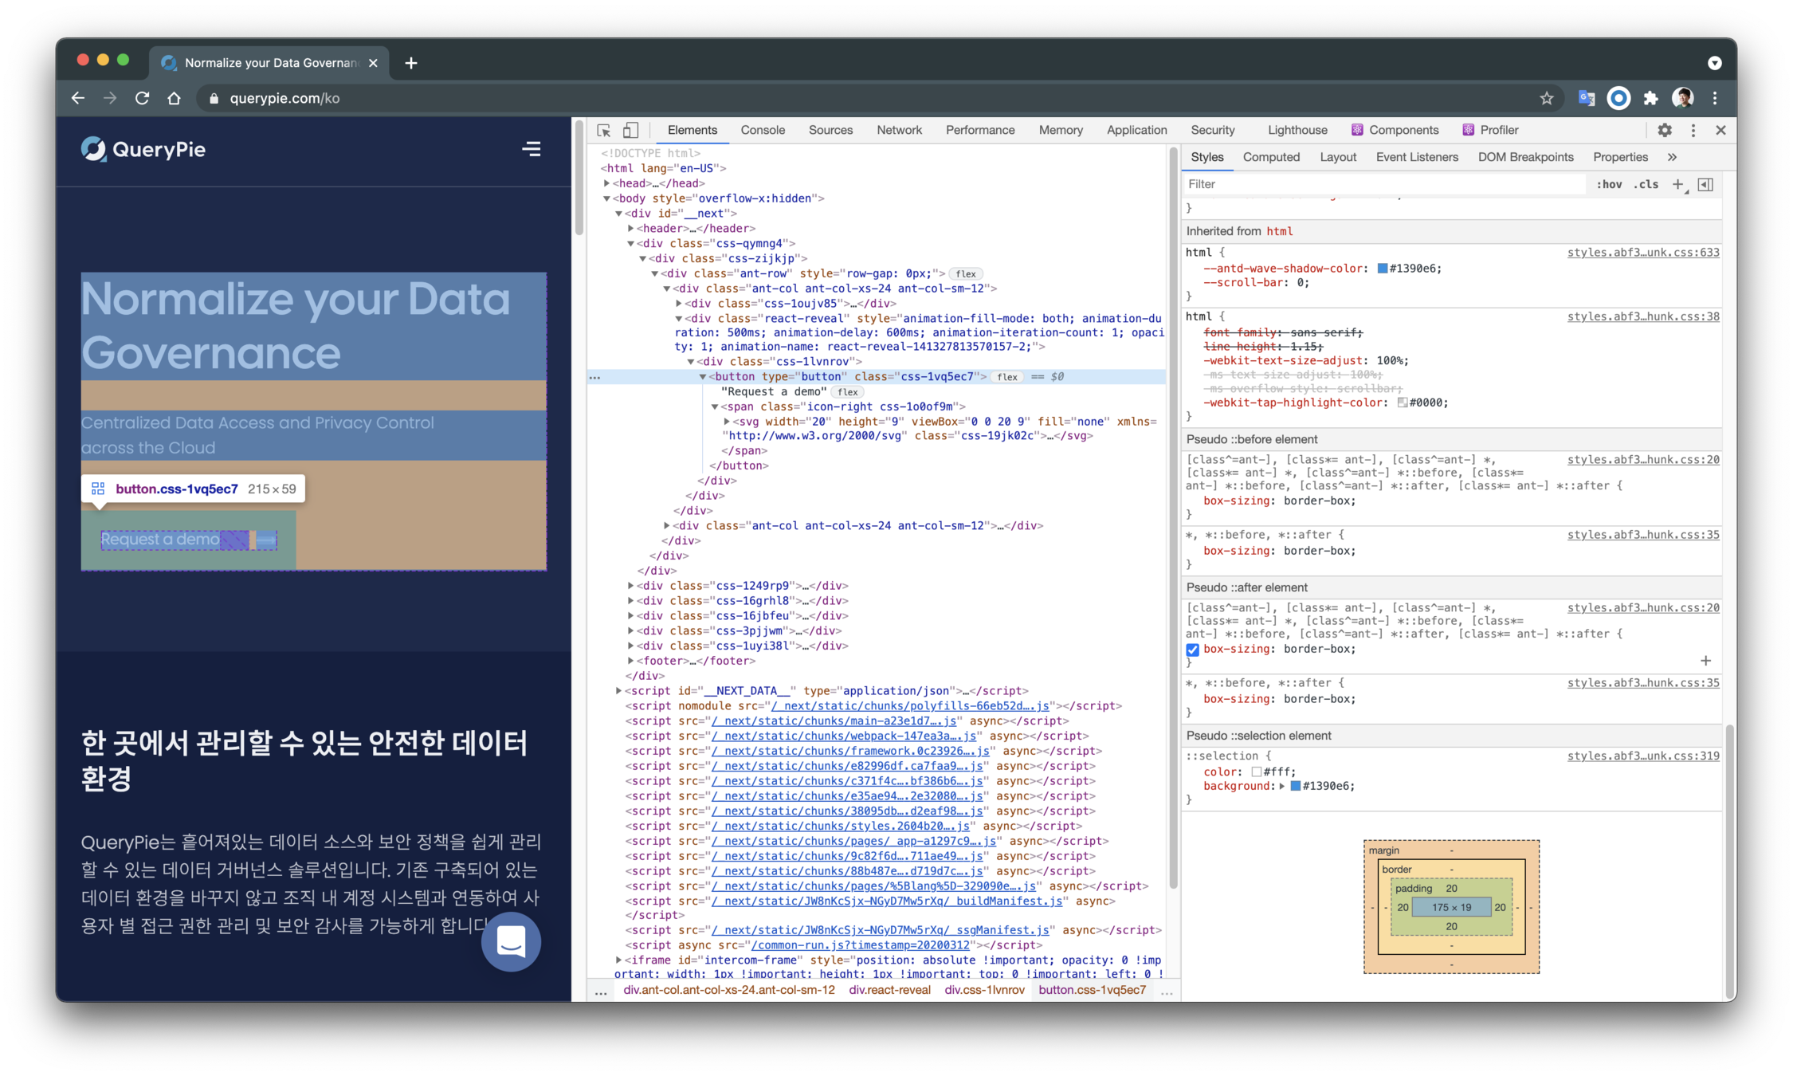
Task: Switch to the Console tab
Action: [x=762, y=130]
